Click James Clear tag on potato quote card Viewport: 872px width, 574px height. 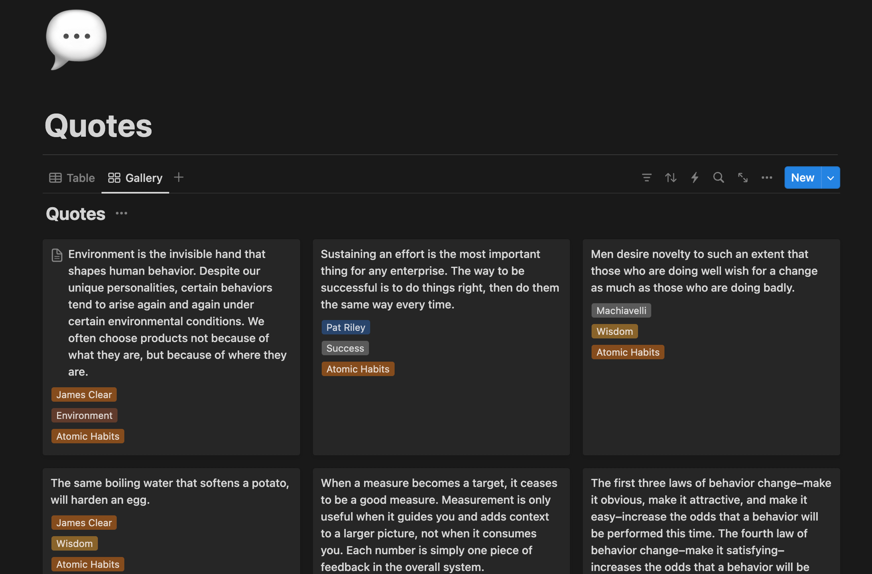click(84, 523)
